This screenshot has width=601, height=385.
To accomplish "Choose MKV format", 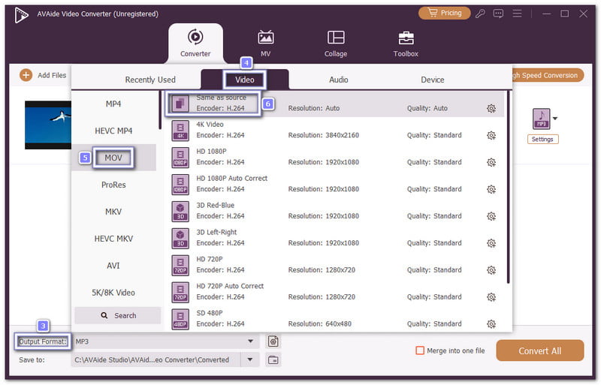I will pyautogui.click(x=113, y=212).
